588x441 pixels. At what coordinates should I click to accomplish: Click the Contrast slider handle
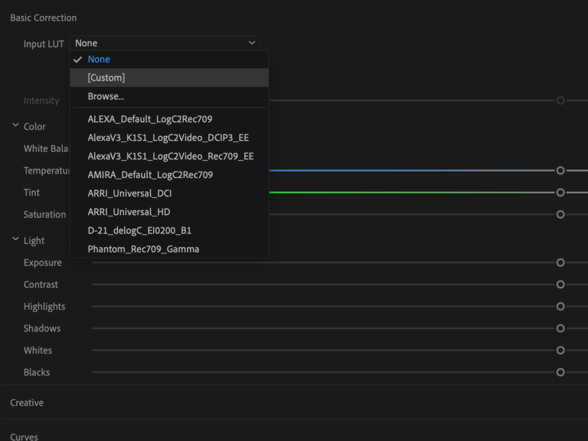pos(560,284)
